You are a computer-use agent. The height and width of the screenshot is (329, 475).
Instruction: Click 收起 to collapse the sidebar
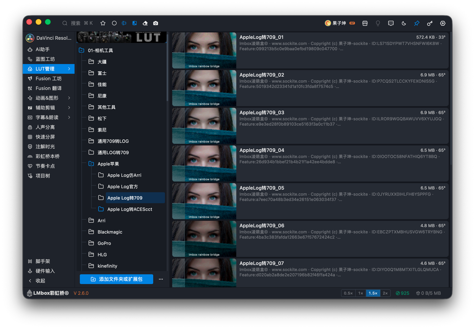pos(49,281)
